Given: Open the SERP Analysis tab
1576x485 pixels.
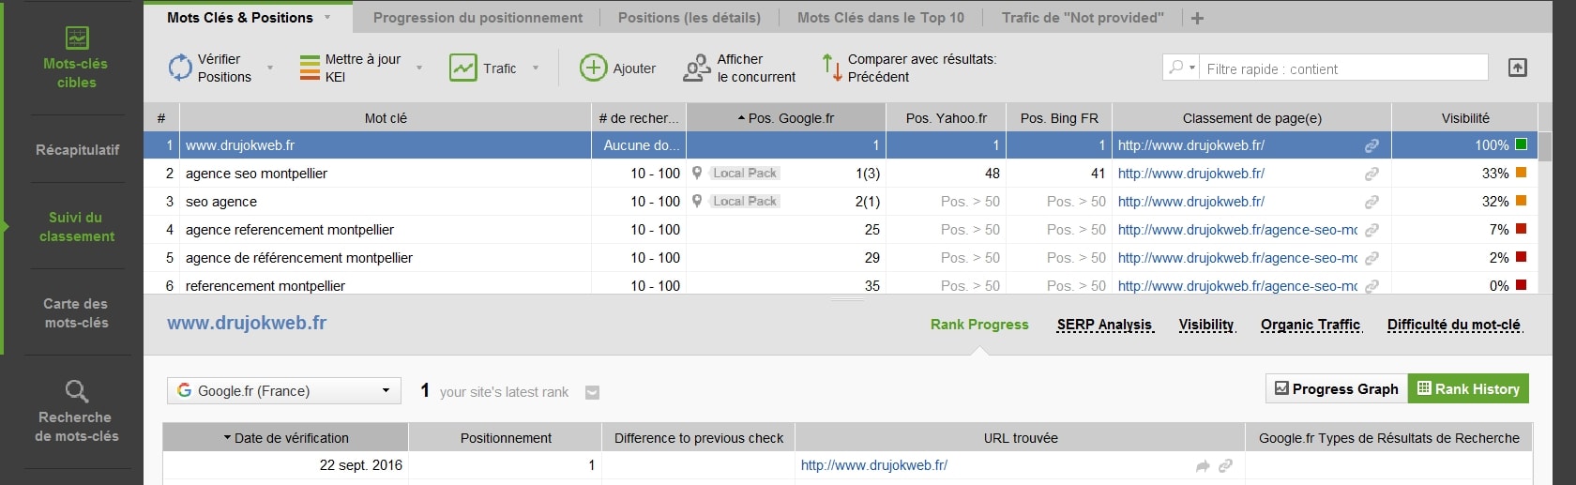Looking at the screenshot, I should point(1104,325).
